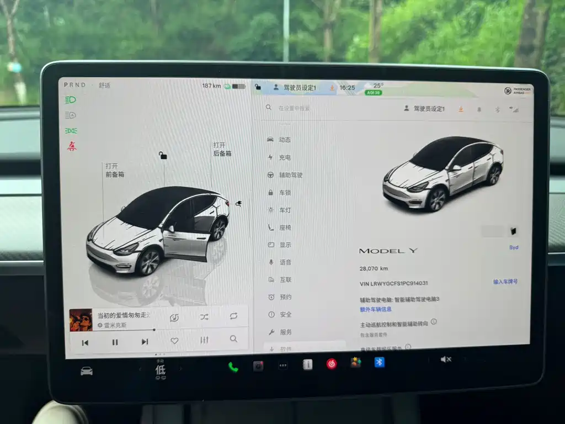This screenshot has height=424, width=565.
Task: Skip to previous track
Action: click(x=85, y=342)
